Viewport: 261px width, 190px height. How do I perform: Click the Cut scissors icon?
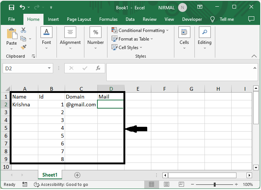[23, 30]
